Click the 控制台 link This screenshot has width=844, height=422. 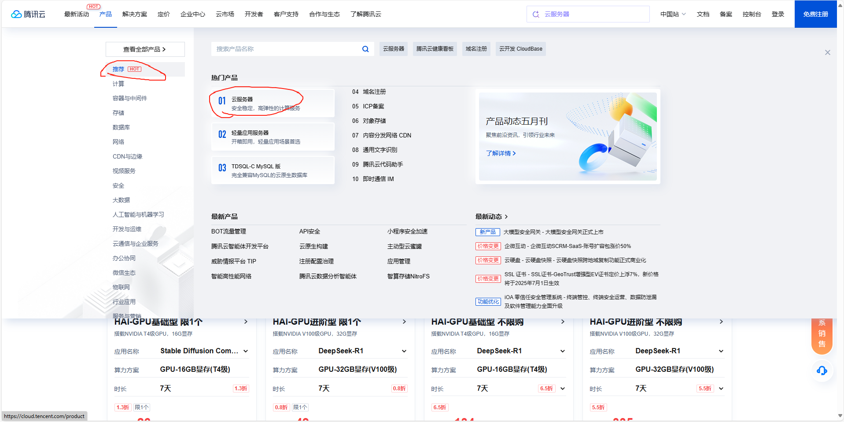(x=752, y=14)
